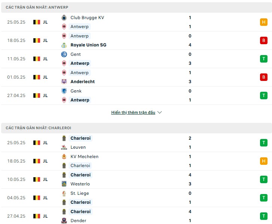The height and width of the screenshot is (224, 272).
Task: Expand the chevron next to Hiển thị thêm trận đấu
Action: [160, 112]
